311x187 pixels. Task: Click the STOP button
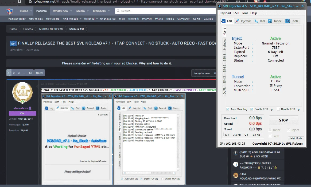[x=283, y=120]
